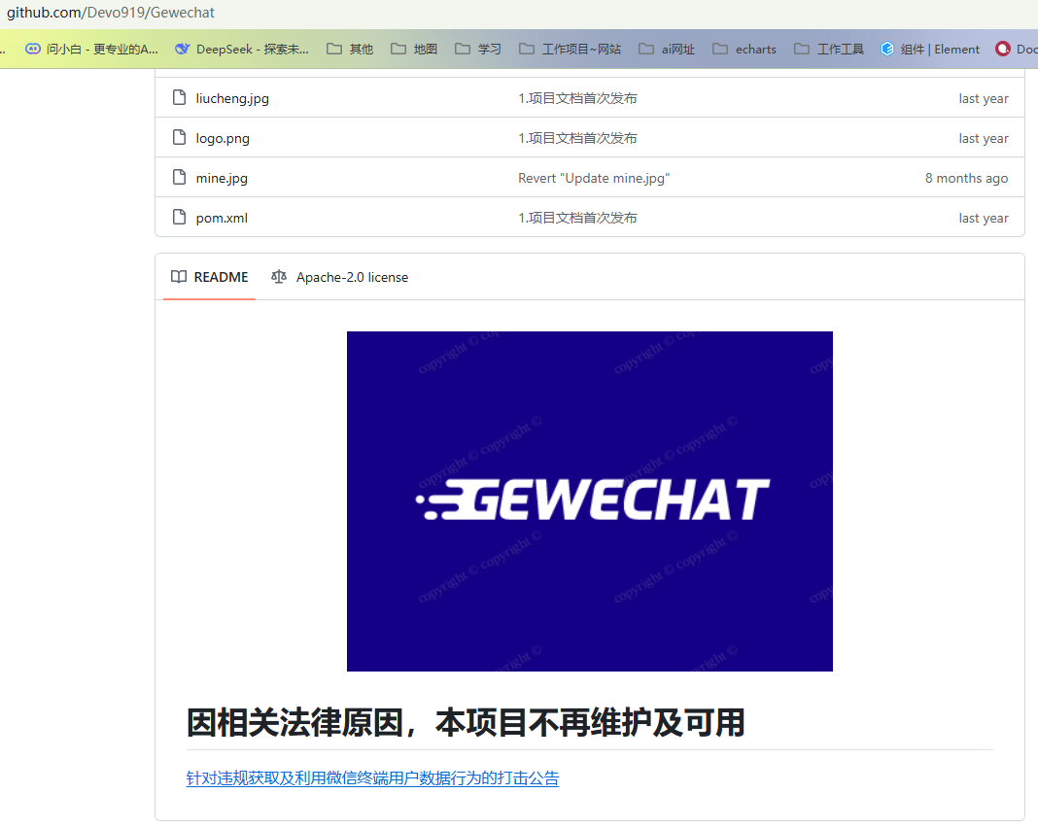Click file icon beside liucheng.jpg
This screenshot has width=1038, height=828.
[180, 98]
